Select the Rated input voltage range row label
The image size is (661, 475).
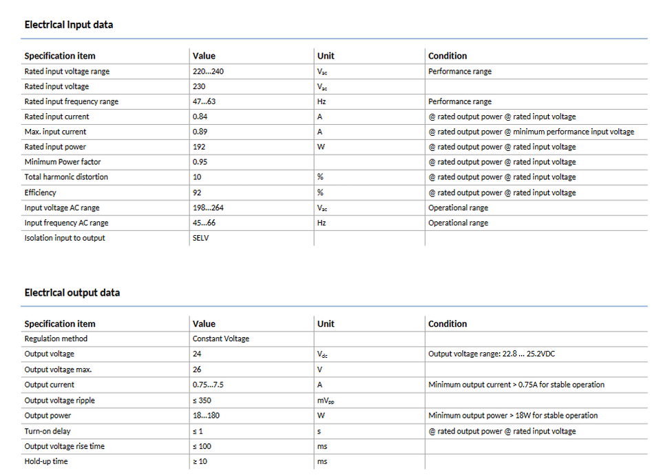(67, 72)
